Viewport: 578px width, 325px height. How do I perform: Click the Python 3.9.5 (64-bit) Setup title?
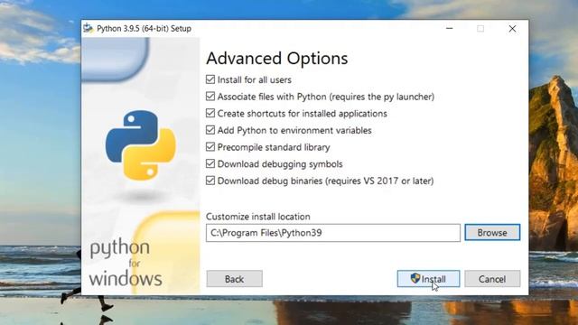click(144, 28)
